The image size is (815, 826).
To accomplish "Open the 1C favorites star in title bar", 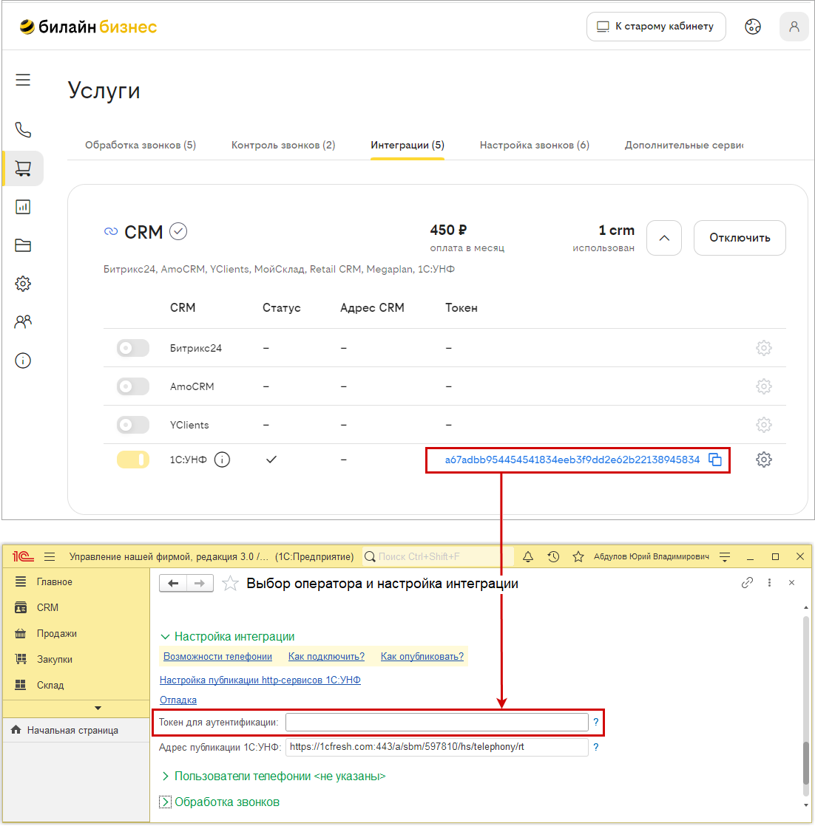I will point(578,556).
